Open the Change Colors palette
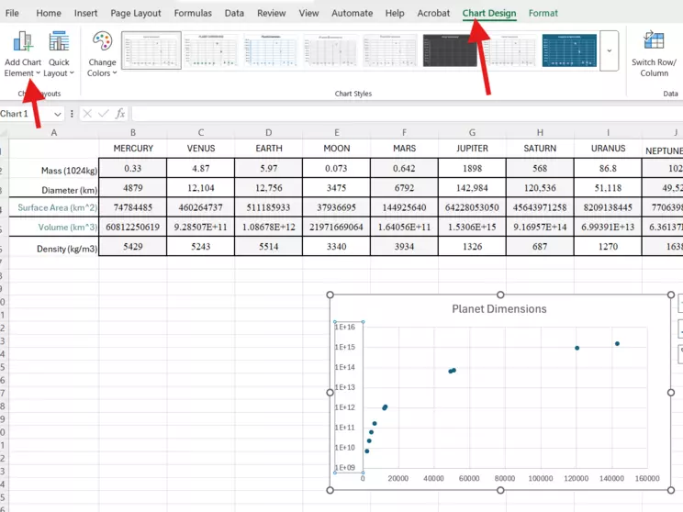Viewport: 683px width, 512px height. 102,54
